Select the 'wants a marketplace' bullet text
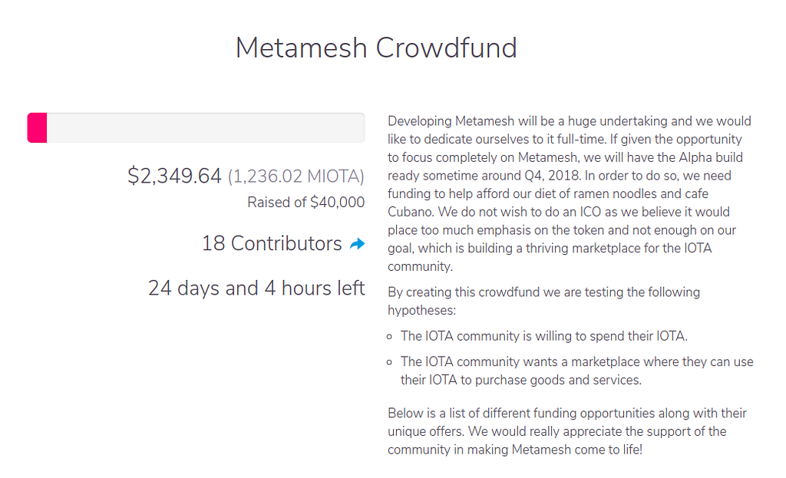This screenshot has width=786, height=478. tap(576, 362)
